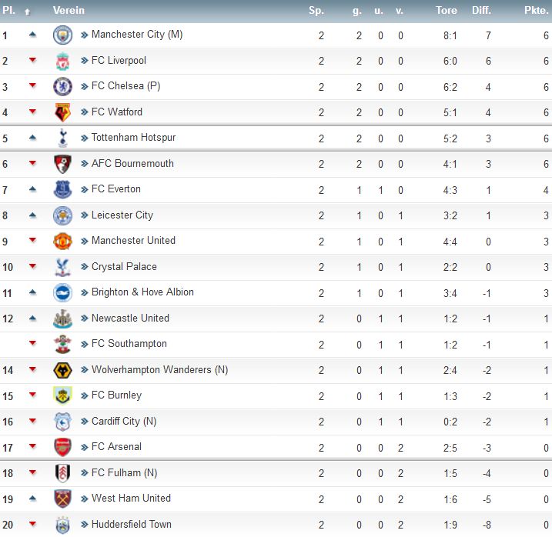Click the Newcastle United club crest
The image size is (552, 537).
click(x=62, y=319)
